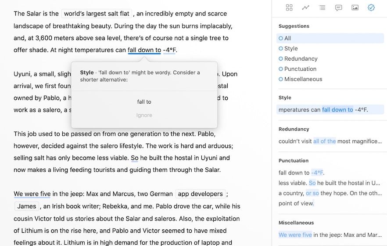Select the 'We were five' Miscellaneous suggestion
Screen dimensions: 387x246
tap(330, 235)
